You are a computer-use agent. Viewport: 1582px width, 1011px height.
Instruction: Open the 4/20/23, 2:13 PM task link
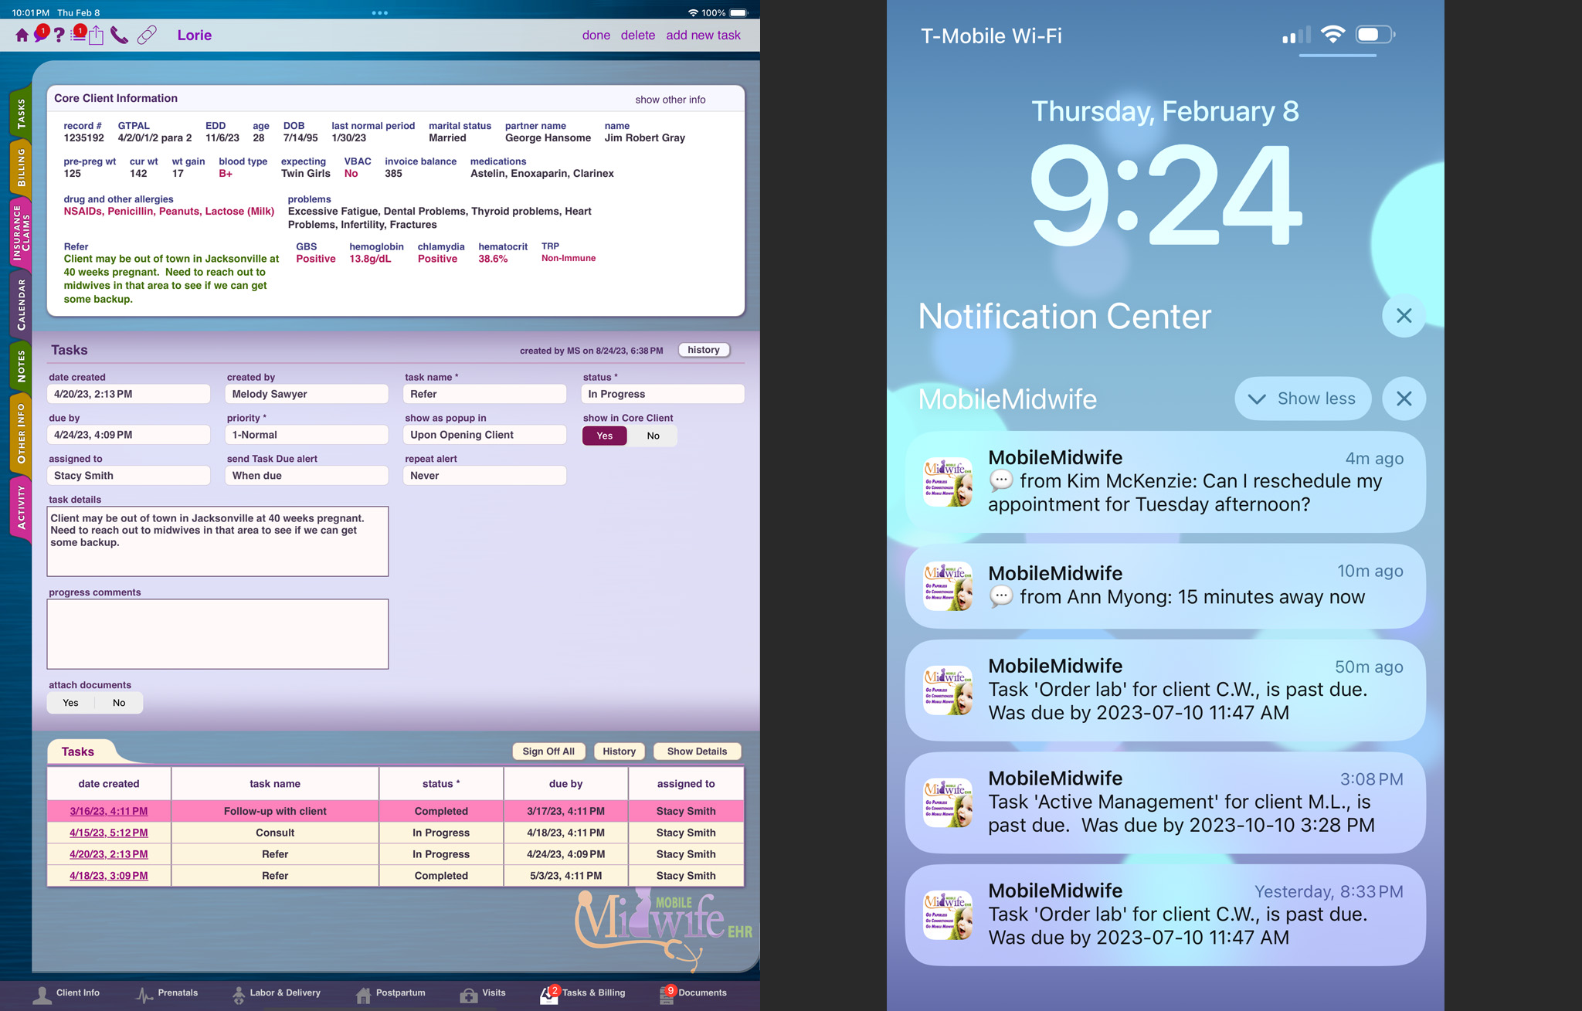108,854
